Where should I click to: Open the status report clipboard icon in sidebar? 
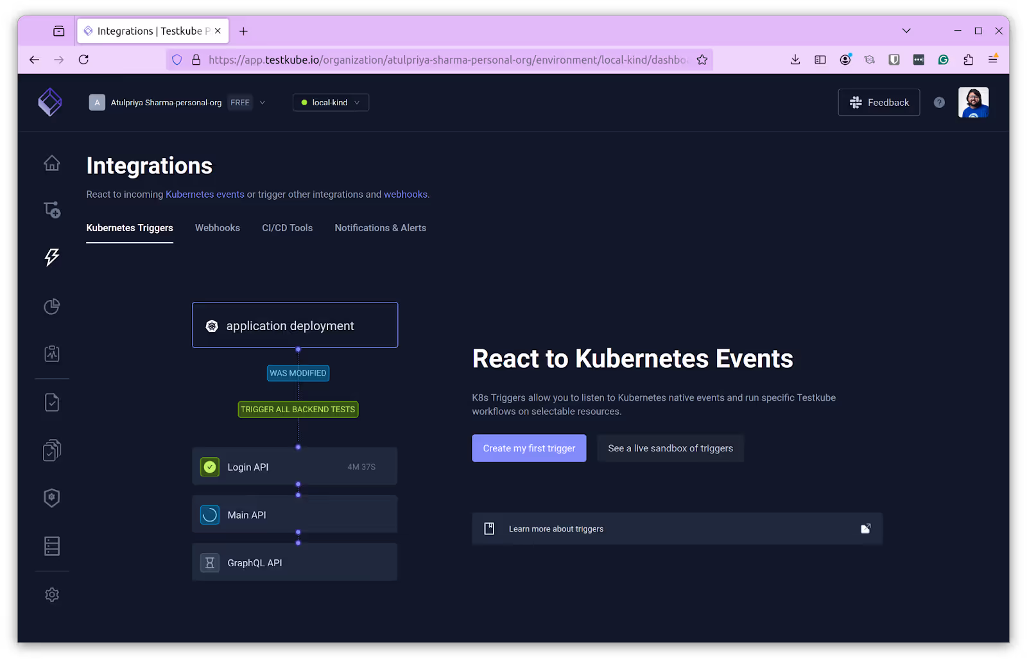[52, 354]
